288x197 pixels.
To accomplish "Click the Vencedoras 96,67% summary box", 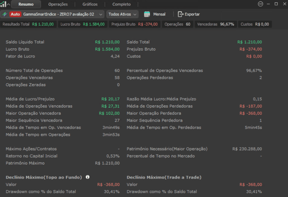I will (x=215, y=24).
